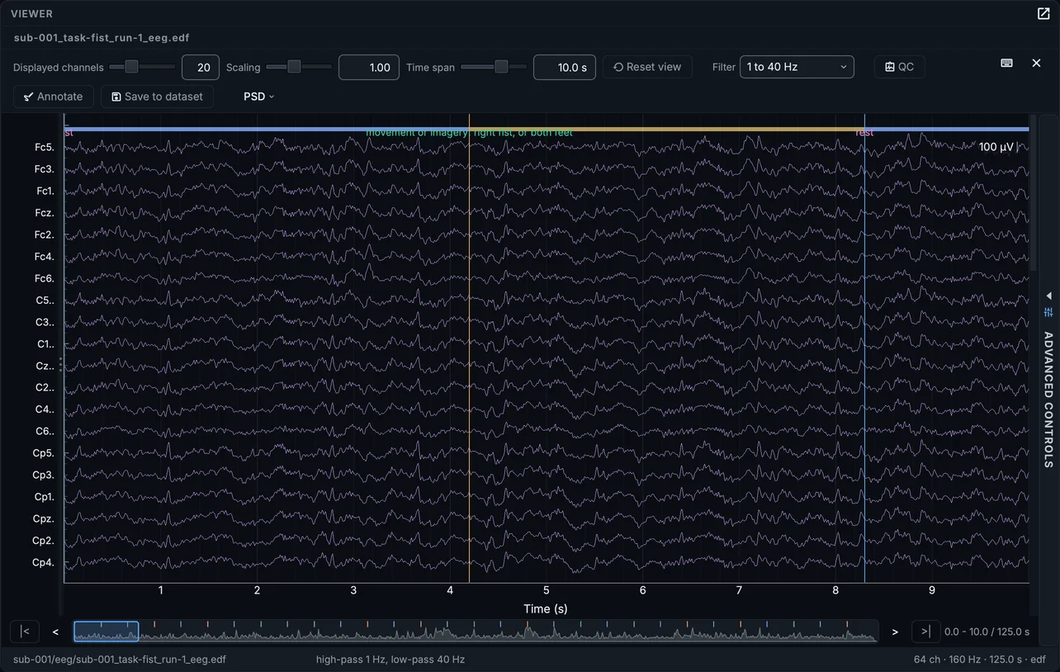This screenshot has width=1060, height=672.
Task: Open the Filter dropdown
Action: pos(797,67)
